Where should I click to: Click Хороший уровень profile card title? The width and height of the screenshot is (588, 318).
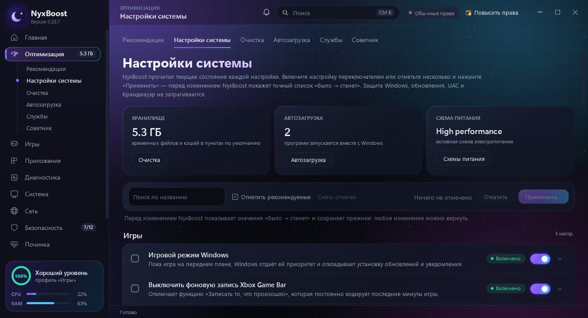coord(61,273)
